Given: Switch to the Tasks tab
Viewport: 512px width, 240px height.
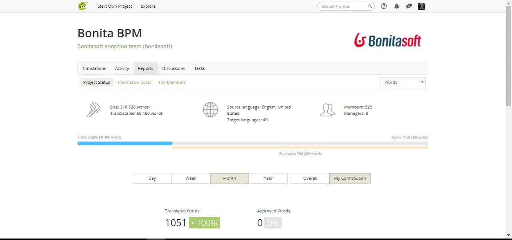Looking at the screenshot, I should coord(200,68).
